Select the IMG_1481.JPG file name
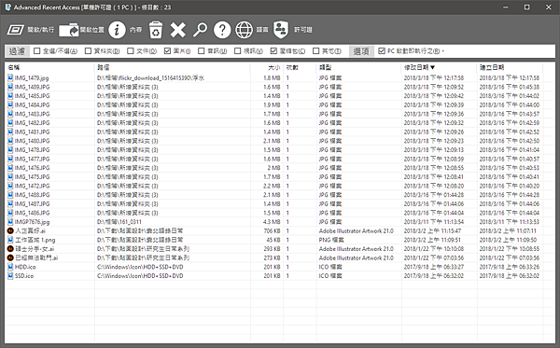The image size is (560, 348). point(32,132)
